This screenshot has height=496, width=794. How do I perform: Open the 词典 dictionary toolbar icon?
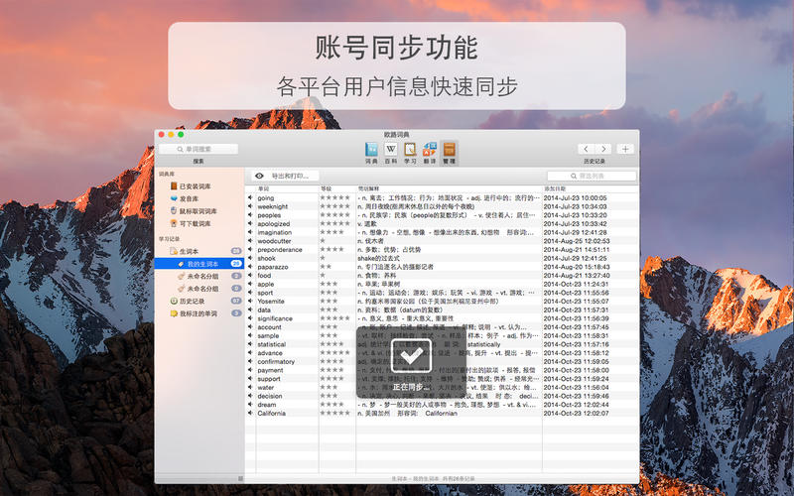(371, 151)
